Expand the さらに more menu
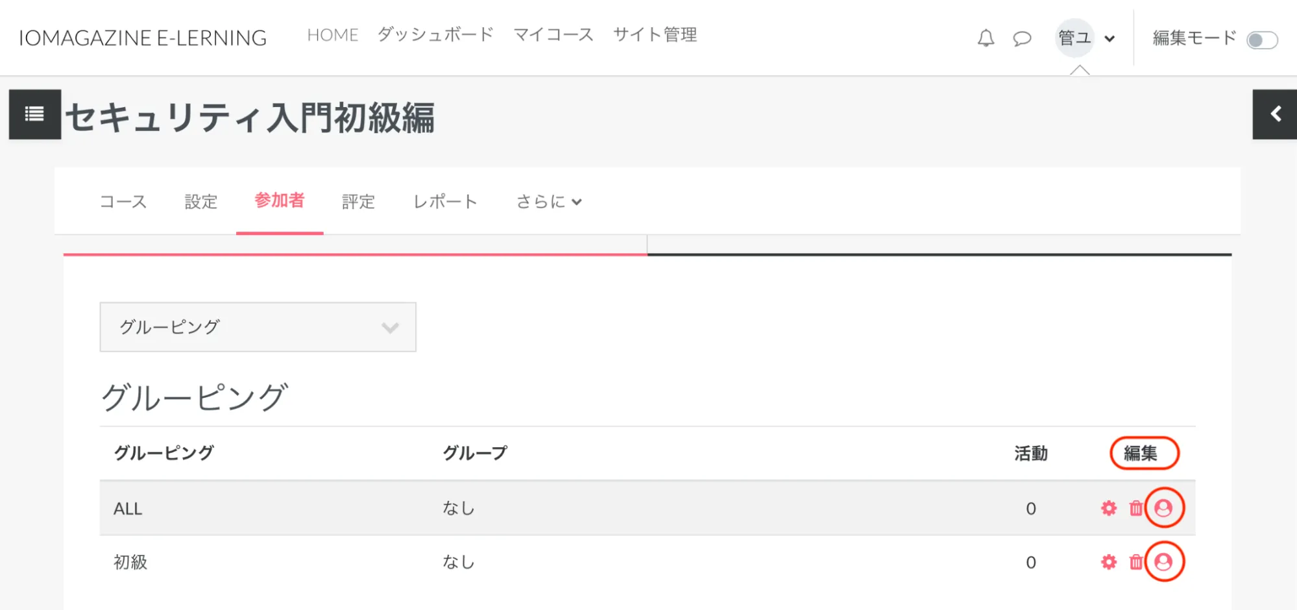Screen dimensions: 1297x610 549,202
